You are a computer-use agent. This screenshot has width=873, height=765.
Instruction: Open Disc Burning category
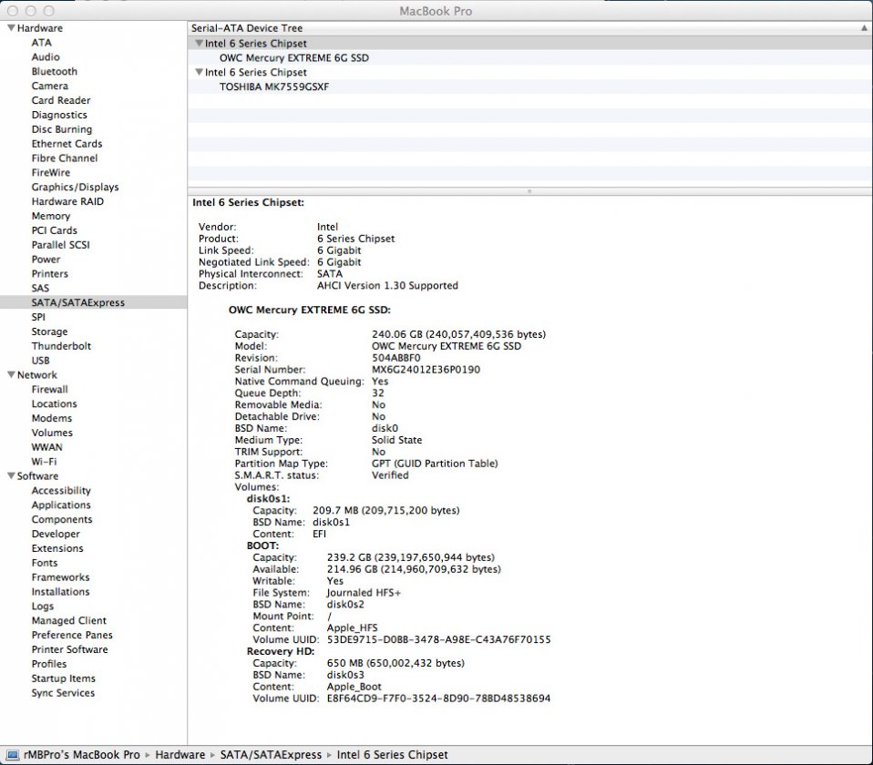[x=62, y=129]
